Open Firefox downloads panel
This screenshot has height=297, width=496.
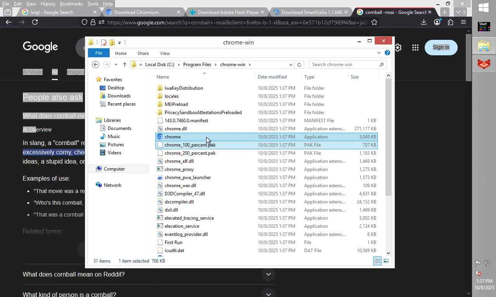pos(424,22)
